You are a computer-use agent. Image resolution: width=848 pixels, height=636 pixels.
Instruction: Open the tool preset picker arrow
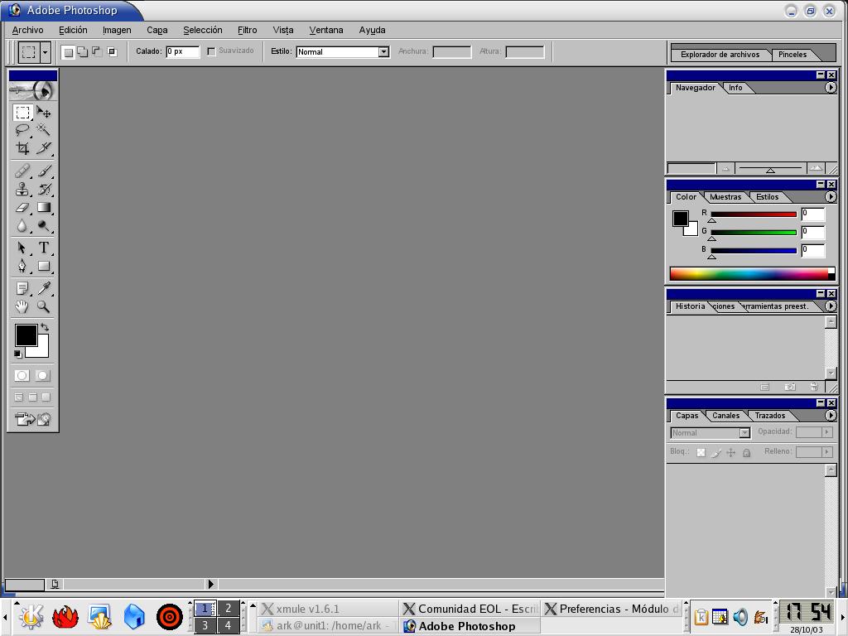(45, 52)
